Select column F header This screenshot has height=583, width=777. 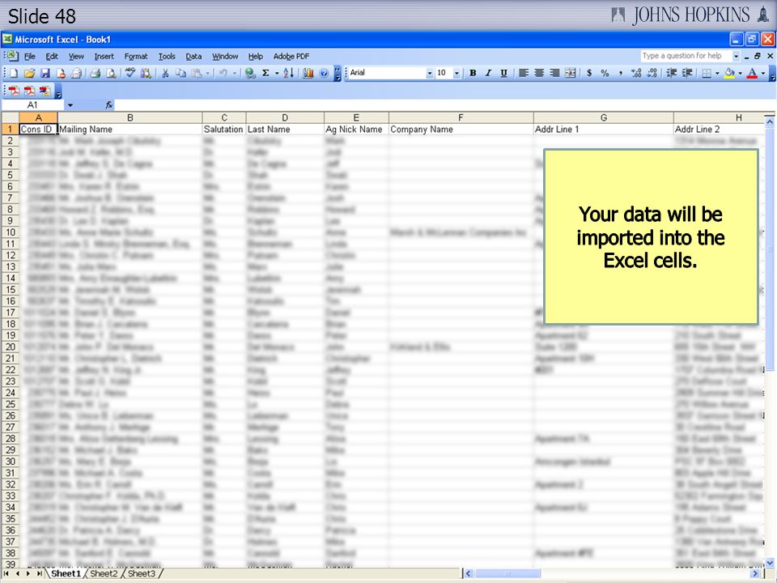461,117
